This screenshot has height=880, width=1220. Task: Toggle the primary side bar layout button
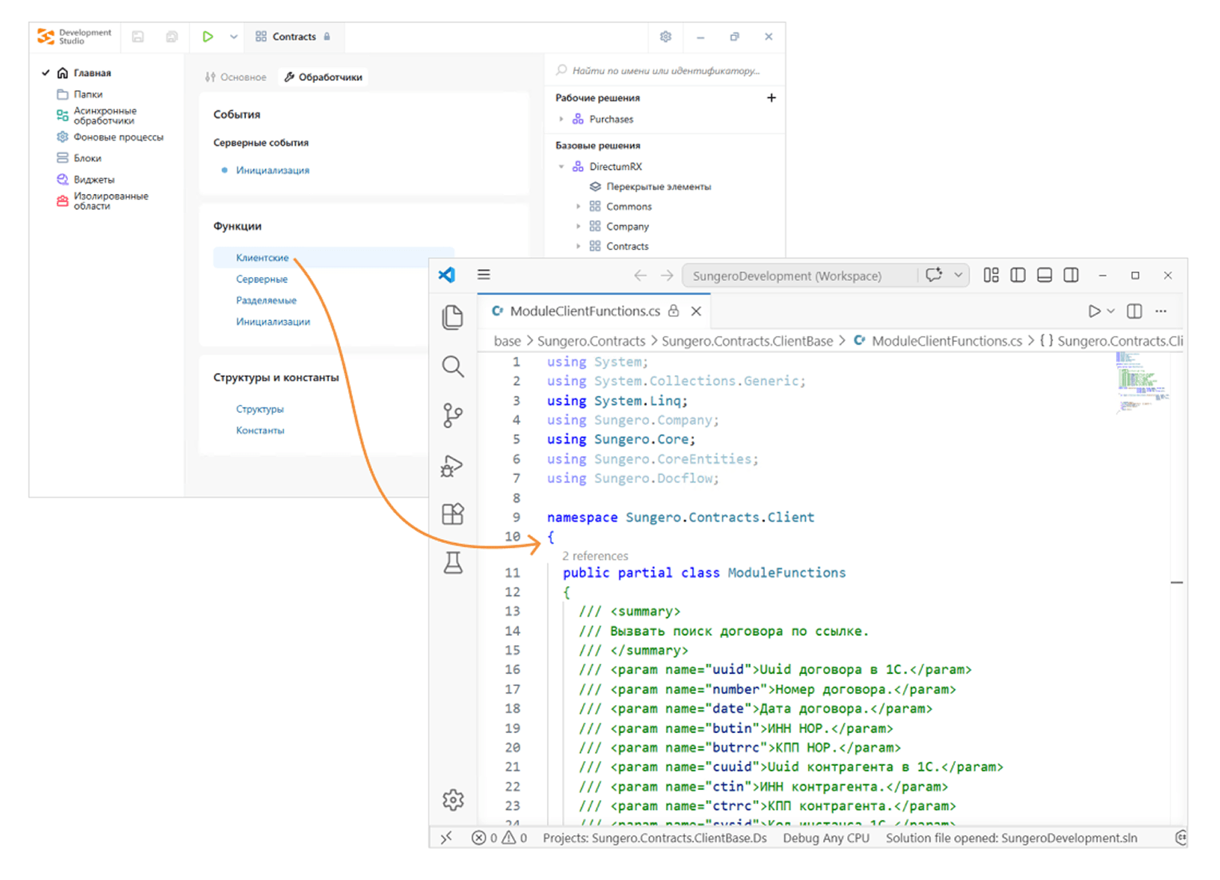click(1018, 275)
